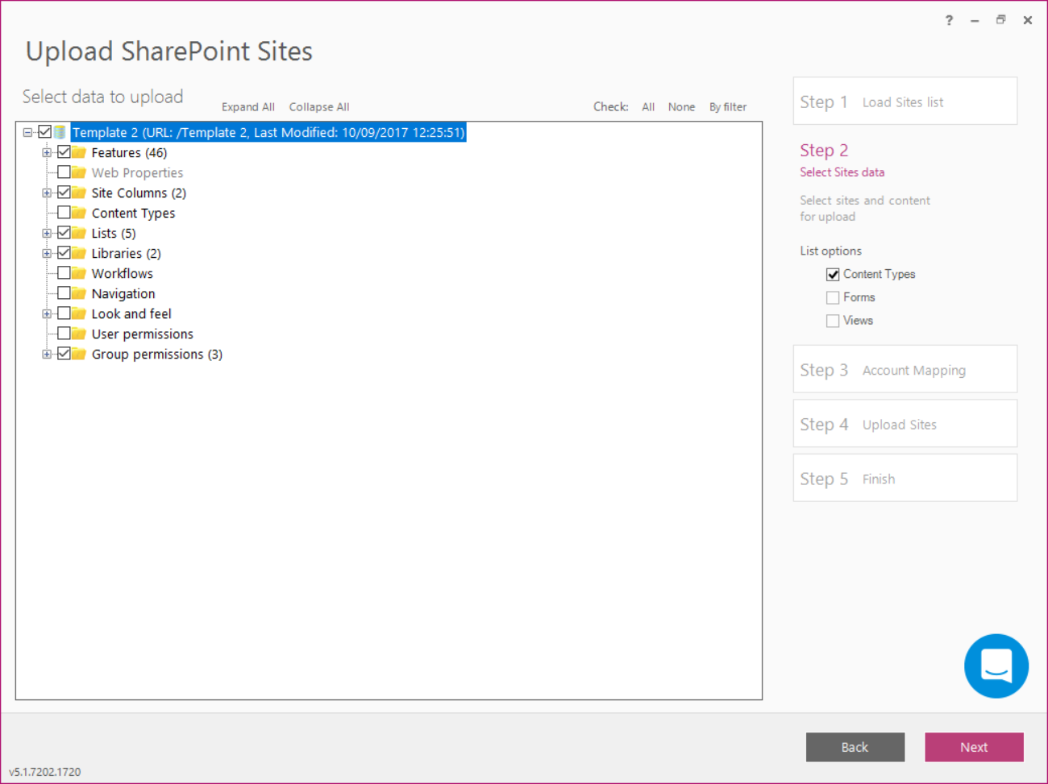Expand the Lists (5) node
The image size is (1048, 784).
click(47, 233)
